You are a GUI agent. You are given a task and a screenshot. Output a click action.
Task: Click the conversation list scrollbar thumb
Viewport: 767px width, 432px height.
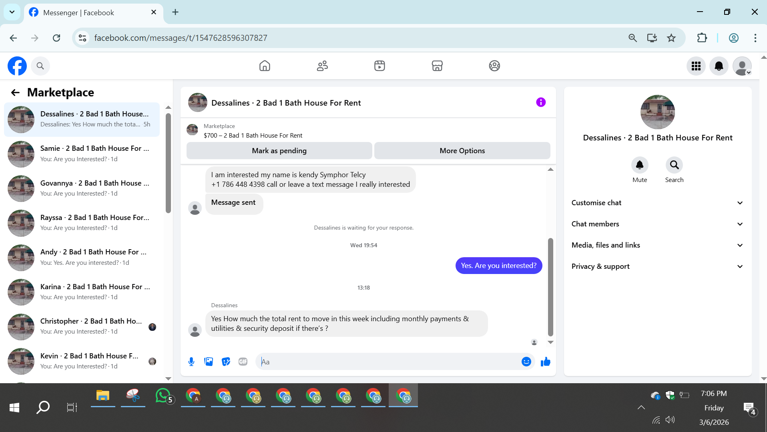[x=168, y=163]
